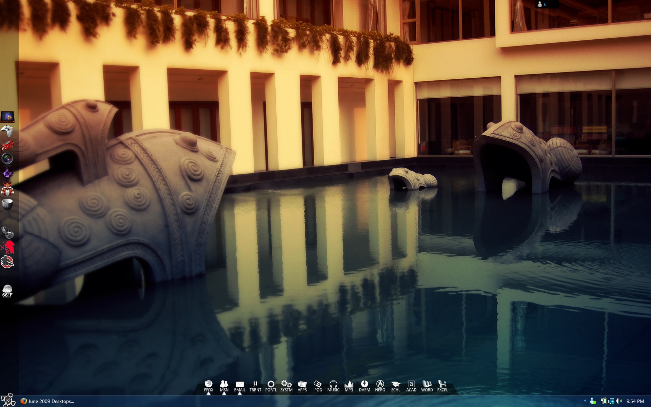Open MSN messenger in the dock
The height and width of the screenshot is (407, 651).
(x=224, y=384)
